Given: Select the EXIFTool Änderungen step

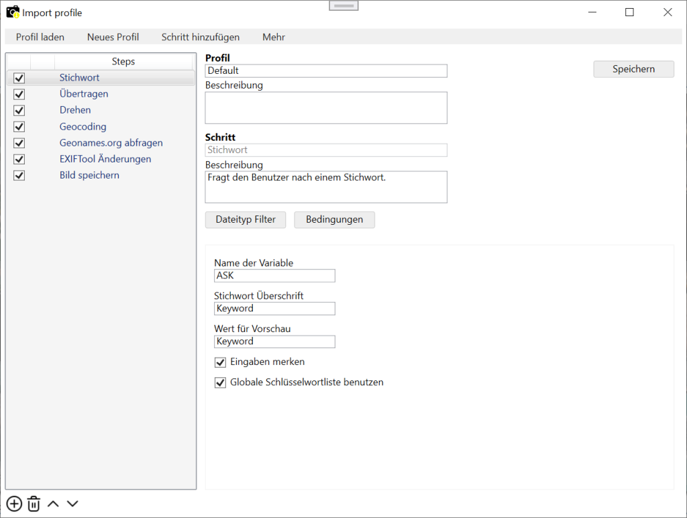Looking at the screenshot, I should pyautogui.click(x=105, y=159).
